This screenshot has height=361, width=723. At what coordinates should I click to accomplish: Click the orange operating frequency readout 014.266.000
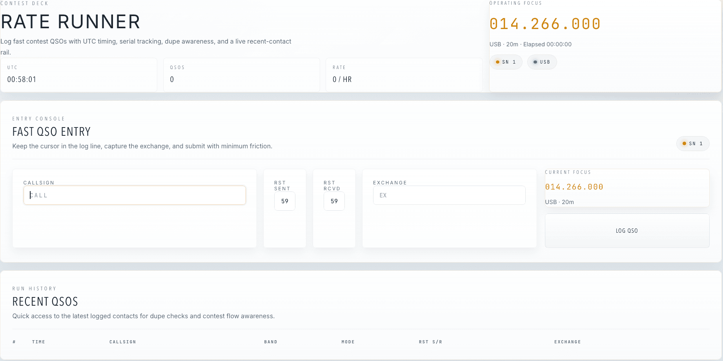(x=545, y=24)
